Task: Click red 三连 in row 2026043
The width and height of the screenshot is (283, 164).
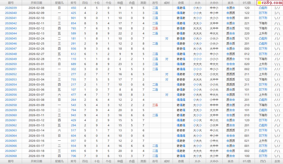Action: (x=155, y=28)
